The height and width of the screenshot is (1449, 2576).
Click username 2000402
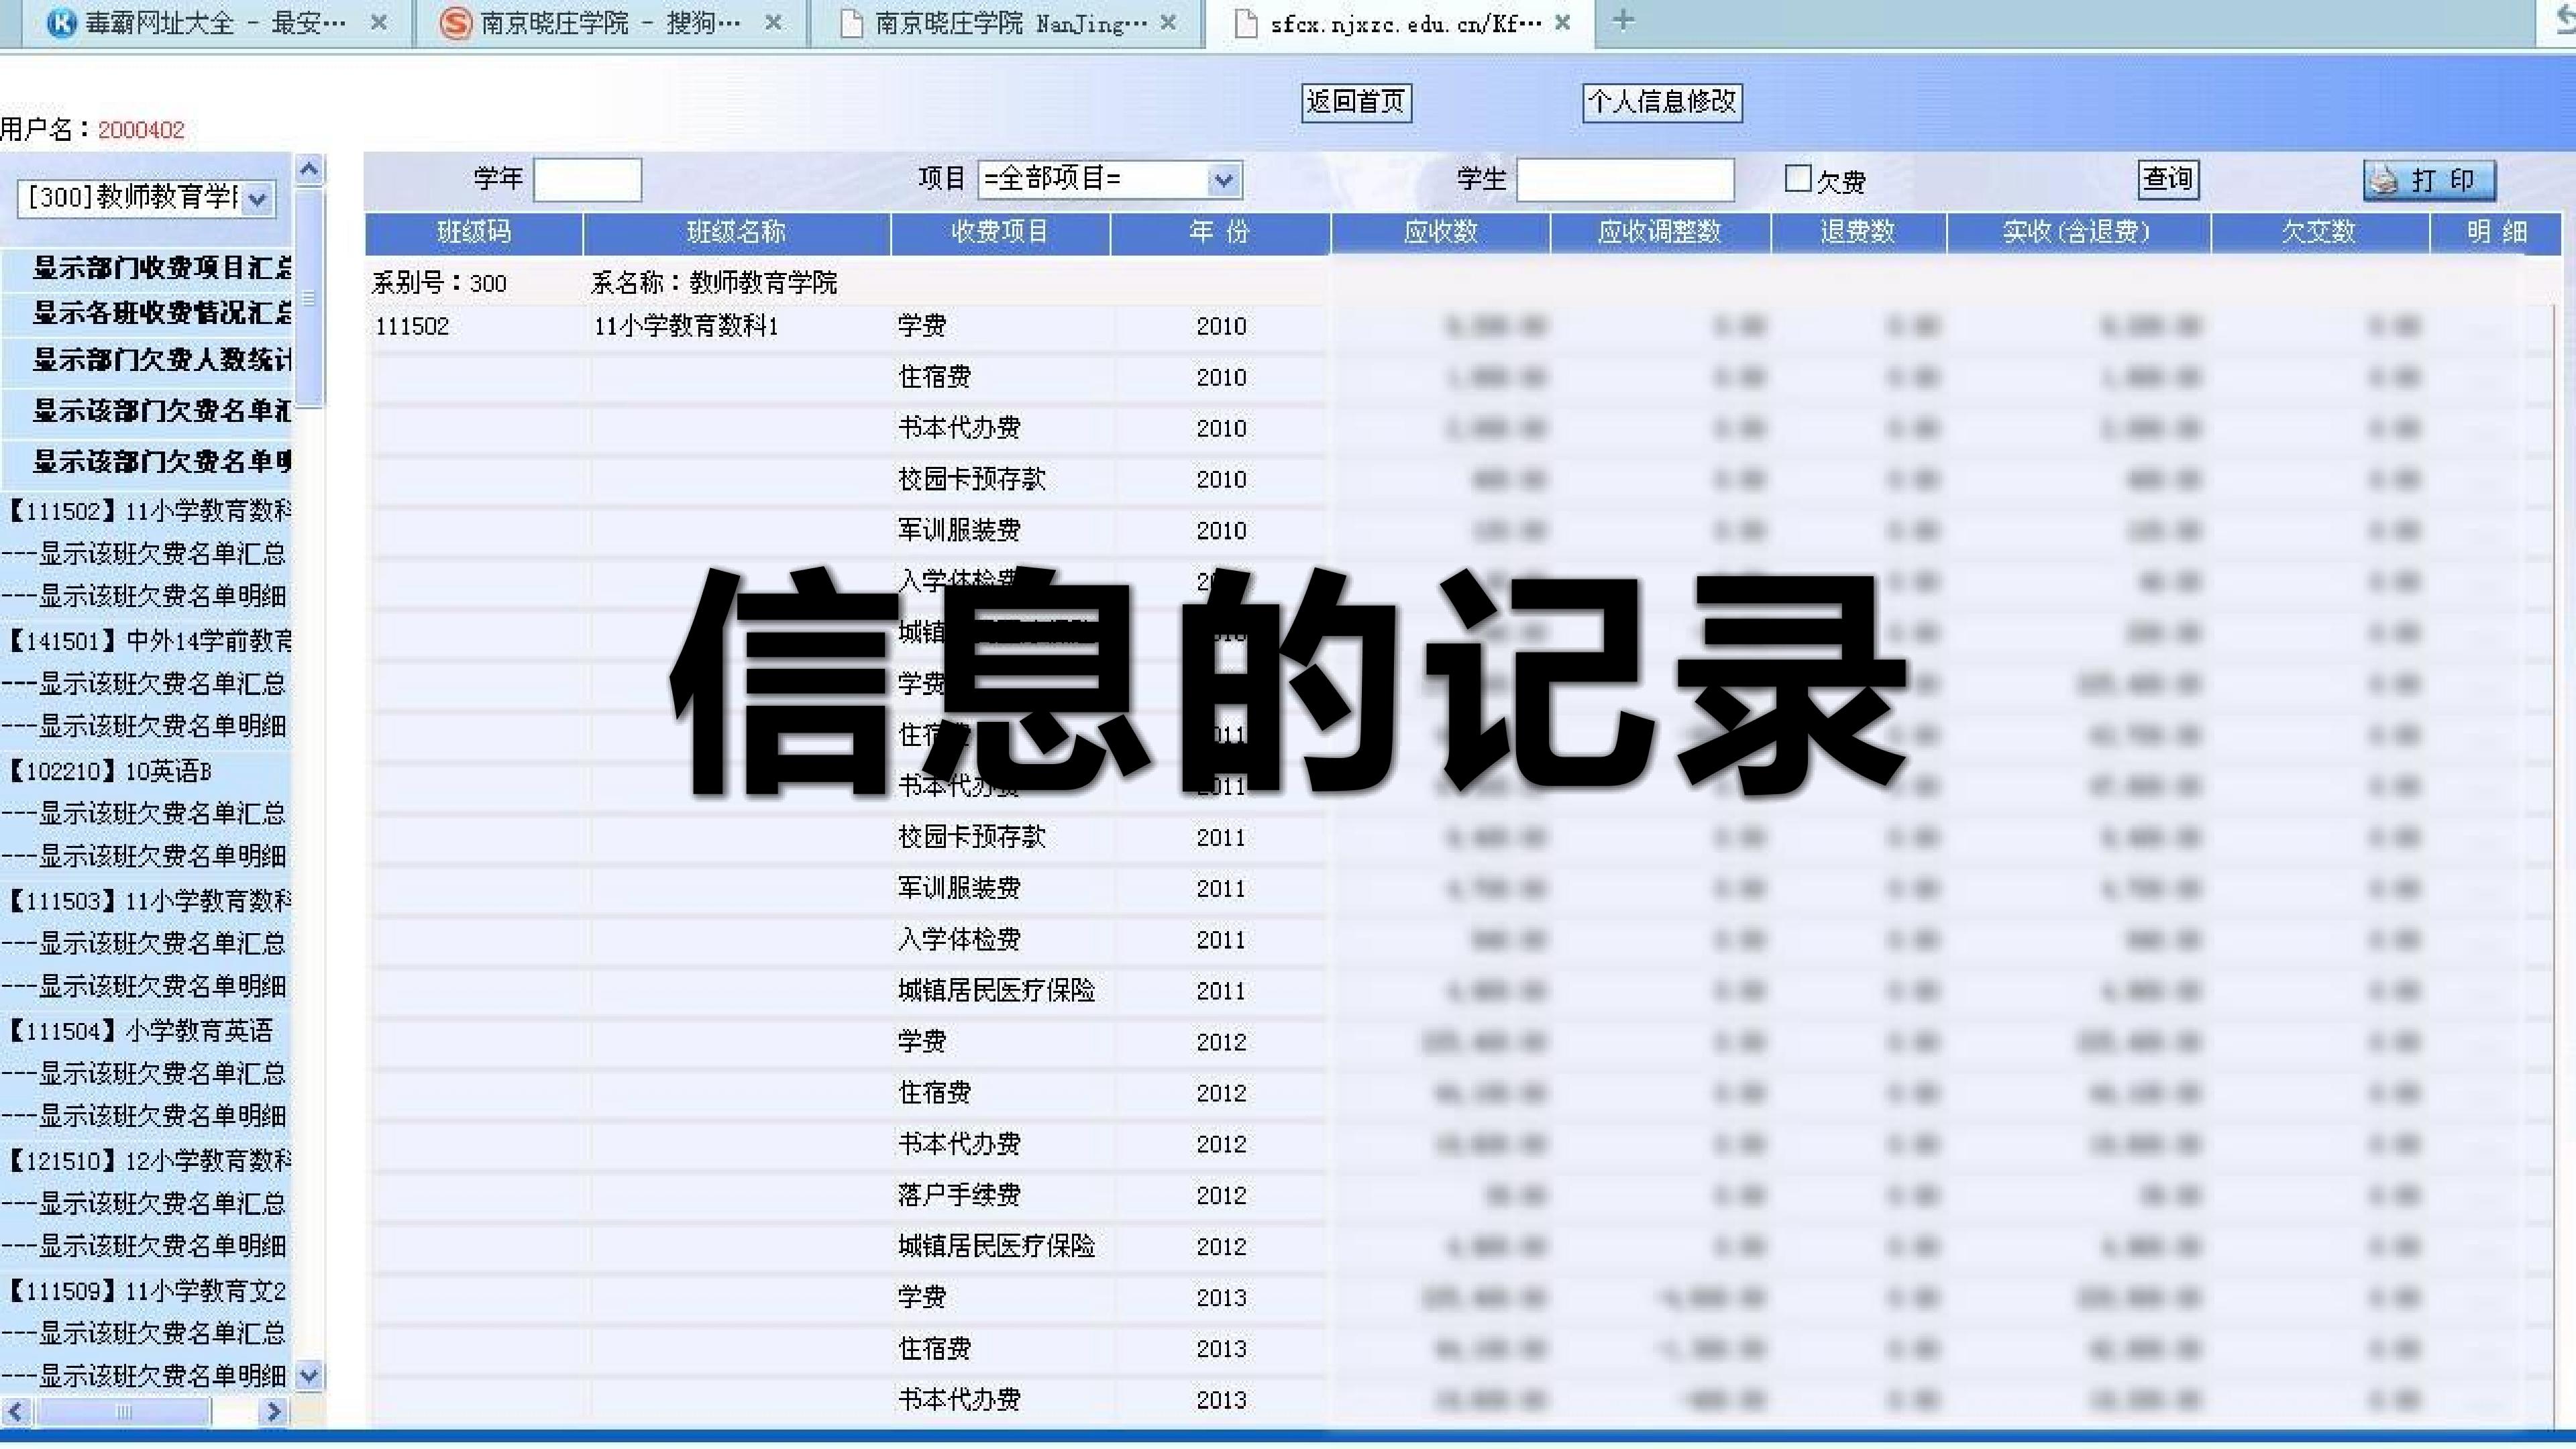pos(141,130)
